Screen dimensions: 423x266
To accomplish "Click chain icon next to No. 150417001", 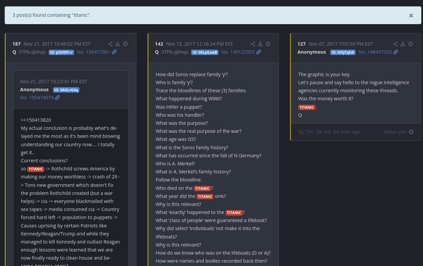I will (x=114, y=52).
